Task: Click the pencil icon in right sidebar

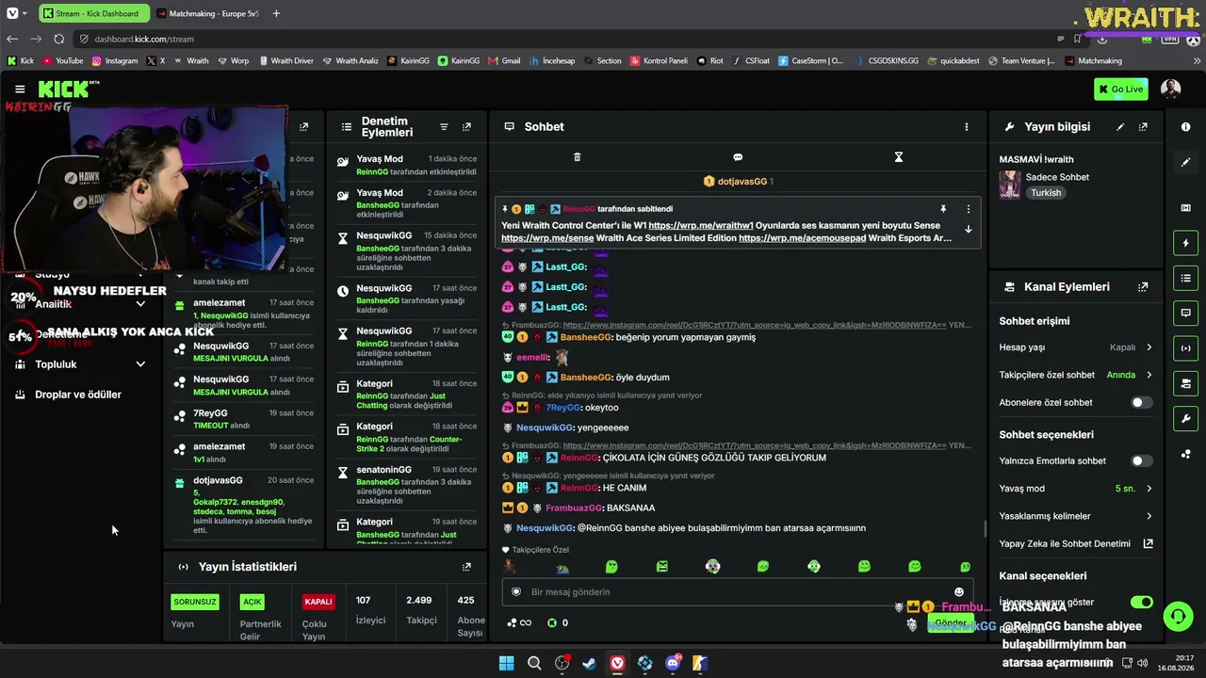Action: tap(1185, 162)
